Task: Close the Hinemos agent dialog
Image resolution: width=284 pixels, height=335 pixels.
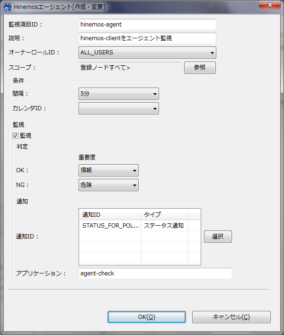Action: point(269,5)
